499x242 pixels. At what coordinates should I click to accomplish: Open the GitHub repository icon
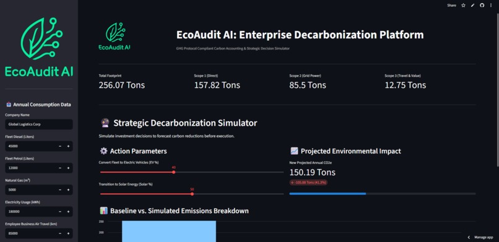(x=482, y=6)
